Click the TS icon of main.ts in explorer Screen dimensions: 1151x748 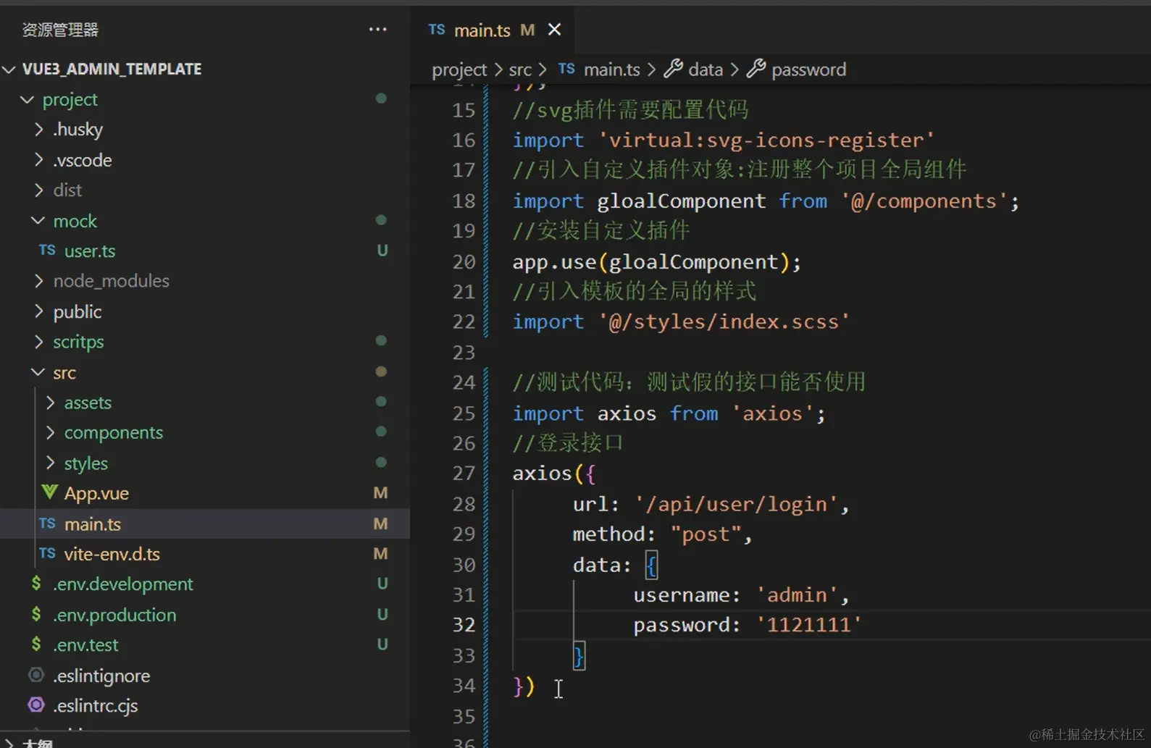coord(47,524)
